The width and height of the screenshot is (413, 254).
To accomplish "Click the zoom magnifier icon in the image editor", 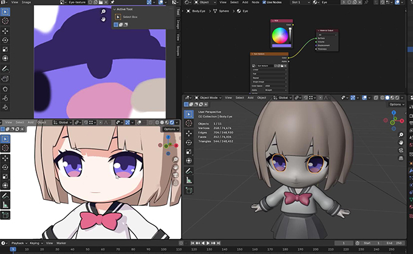I will coord(104,12).
